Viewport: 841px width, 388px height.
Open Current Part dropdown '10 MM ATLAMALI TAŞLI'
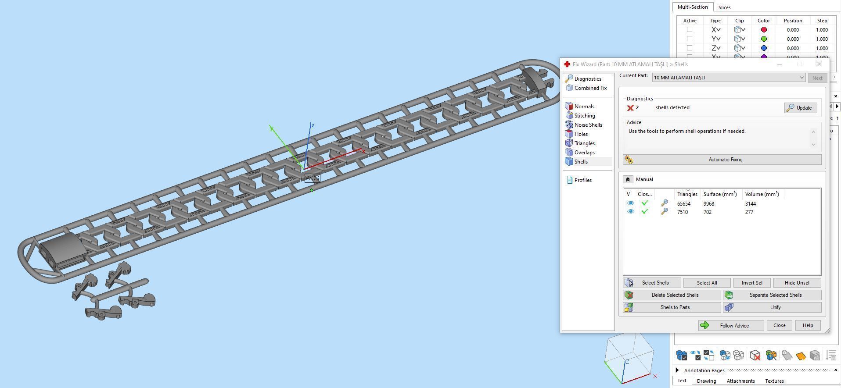[729, 78]
